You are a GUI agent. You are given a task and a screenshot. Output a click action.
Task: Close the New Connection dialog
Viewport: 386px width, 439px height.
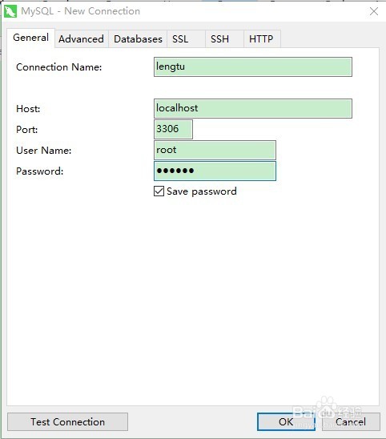(374, 11)
